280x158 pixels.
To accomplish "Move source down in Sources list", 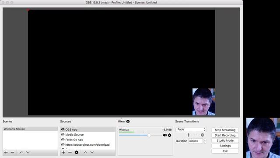I will pos(92,152).
